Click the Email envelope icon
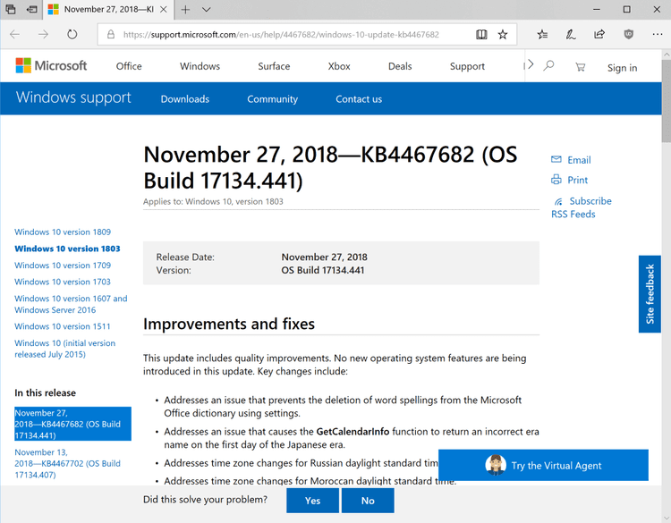 click(x=556, y=159)
